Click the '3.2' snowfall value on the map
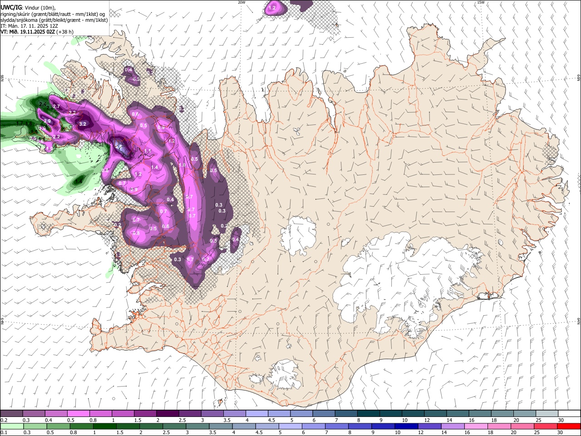 coord(83,124)
